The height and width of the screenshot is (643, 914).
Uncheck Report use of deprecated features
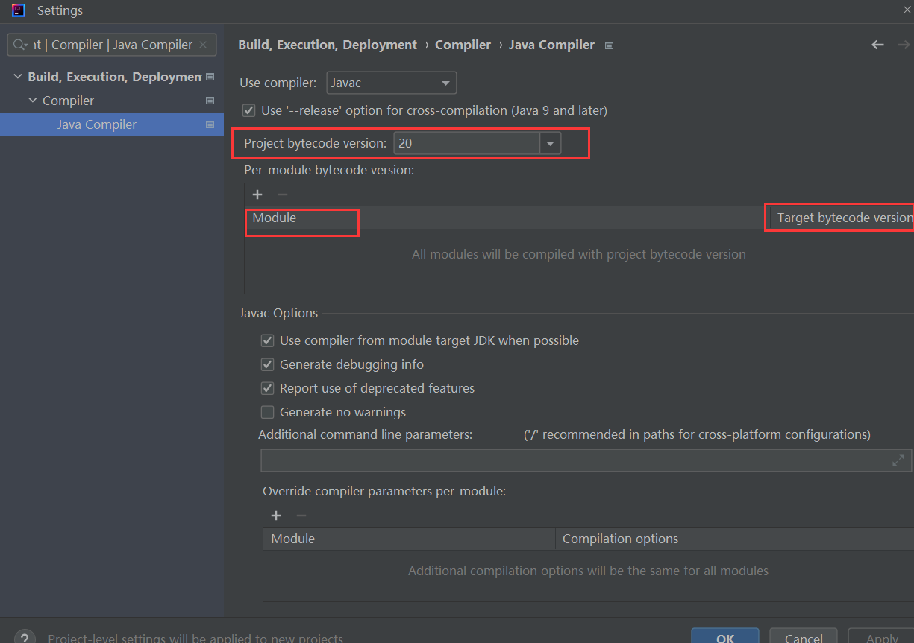click(267, 388)
